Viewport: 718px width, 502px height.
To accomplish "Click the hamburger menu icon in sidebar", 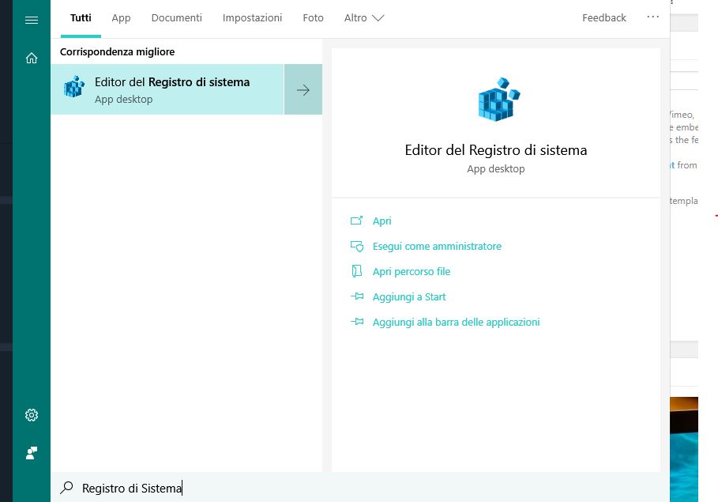I will [x=32, y=20].
